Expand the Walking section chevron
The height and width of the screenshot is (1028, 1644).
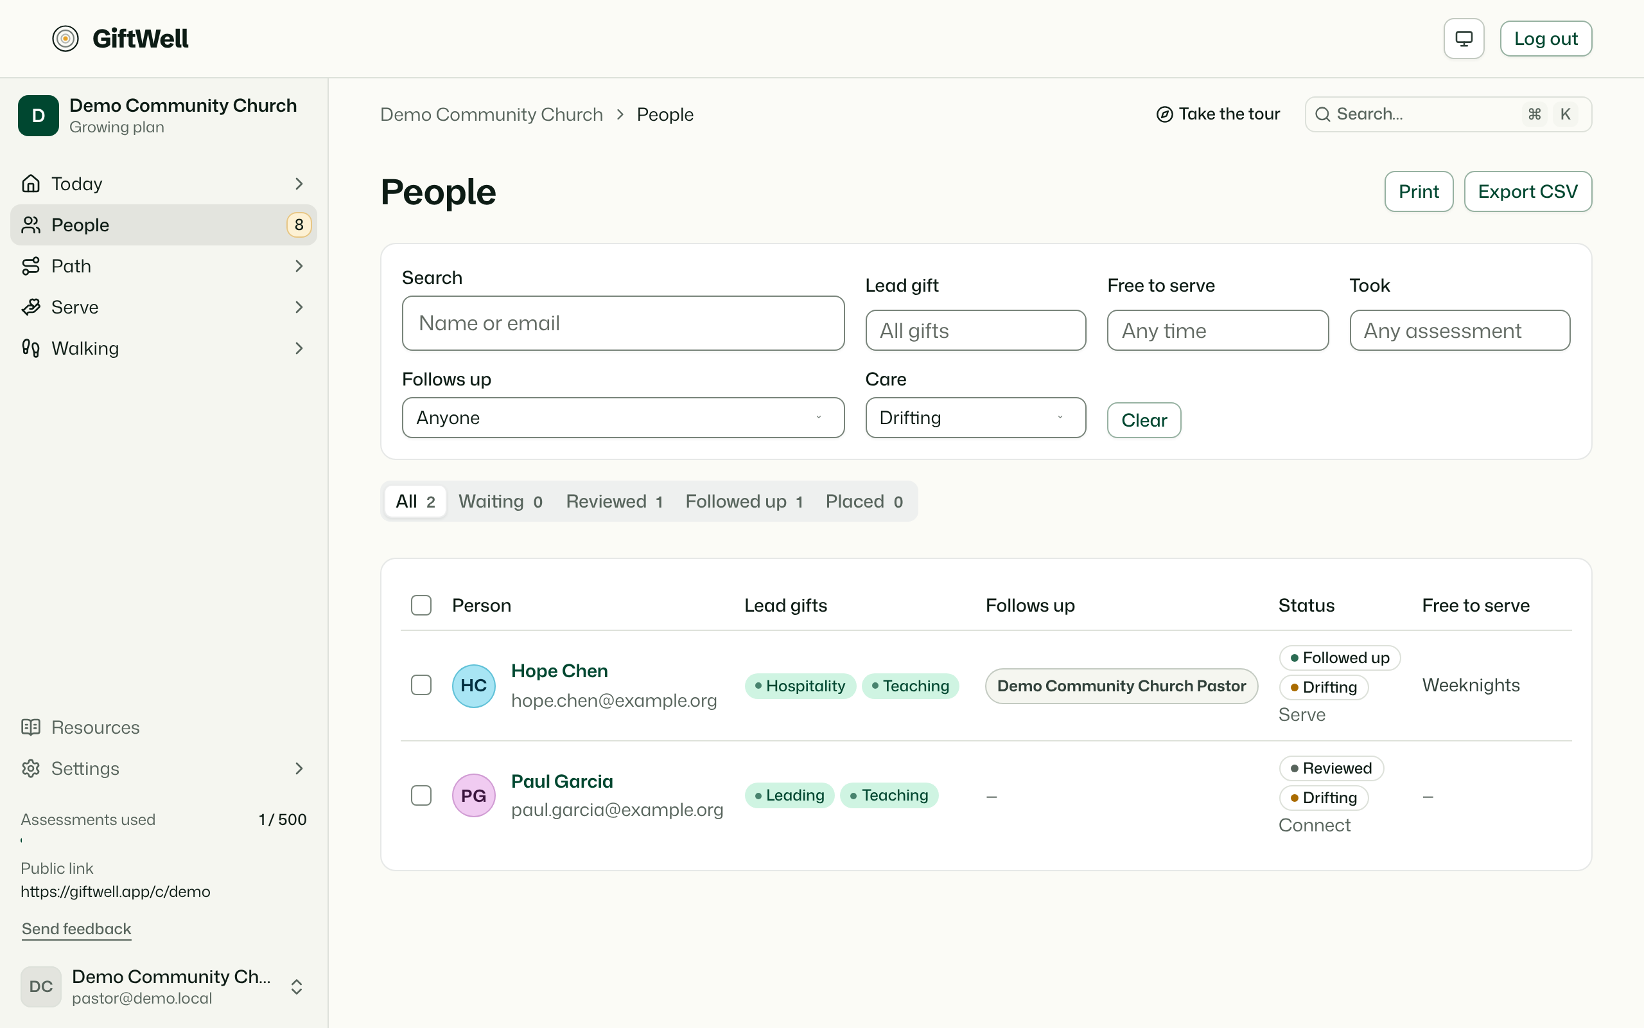pos(299,348)
